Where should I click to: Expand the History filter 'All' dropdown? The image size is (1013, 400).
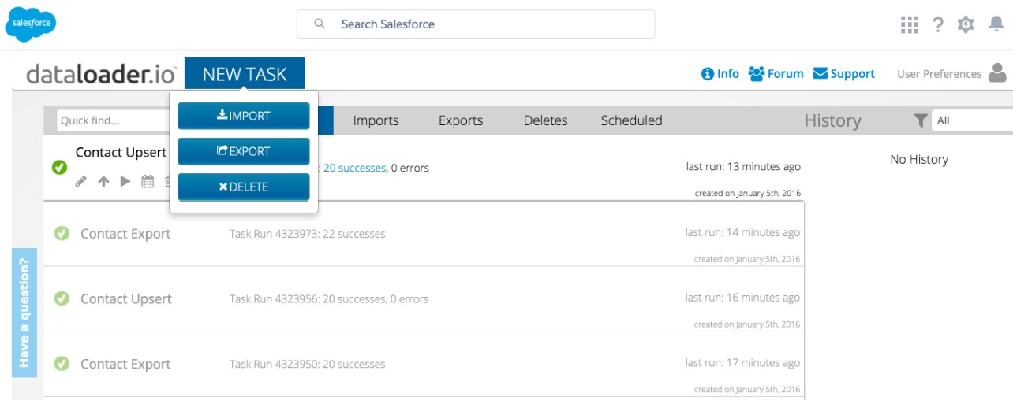click(972, 120)
